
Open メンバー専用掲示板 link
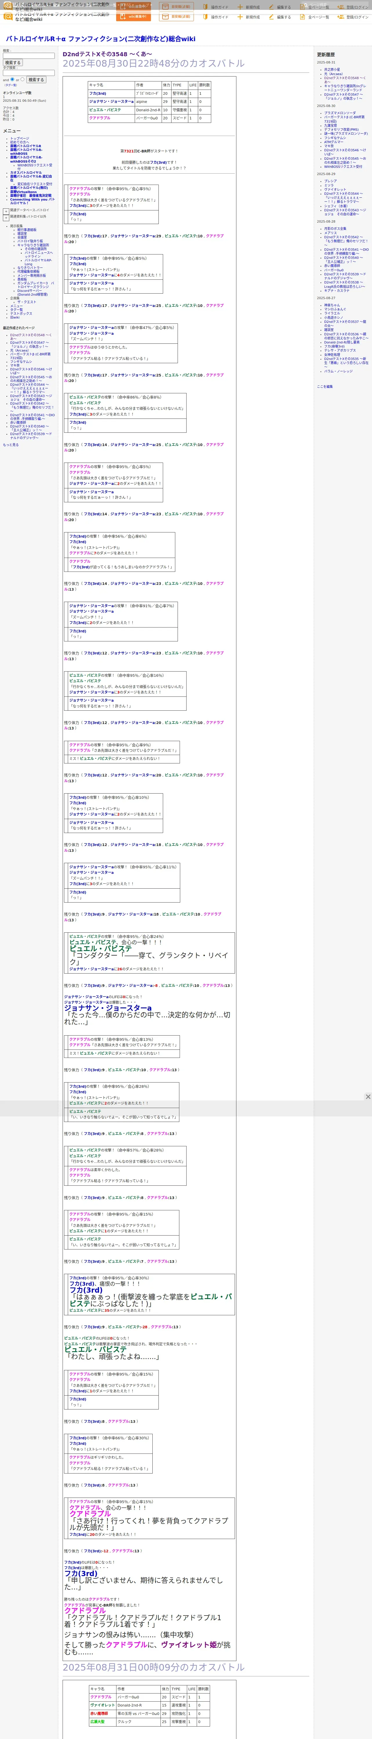tap(32, 275)
